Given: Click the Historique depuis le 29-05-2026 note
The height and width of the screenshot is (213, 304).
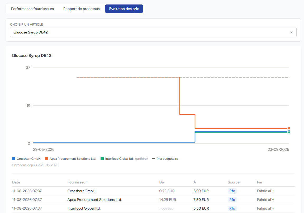Looking at the screenshot, I should [35, 165].
